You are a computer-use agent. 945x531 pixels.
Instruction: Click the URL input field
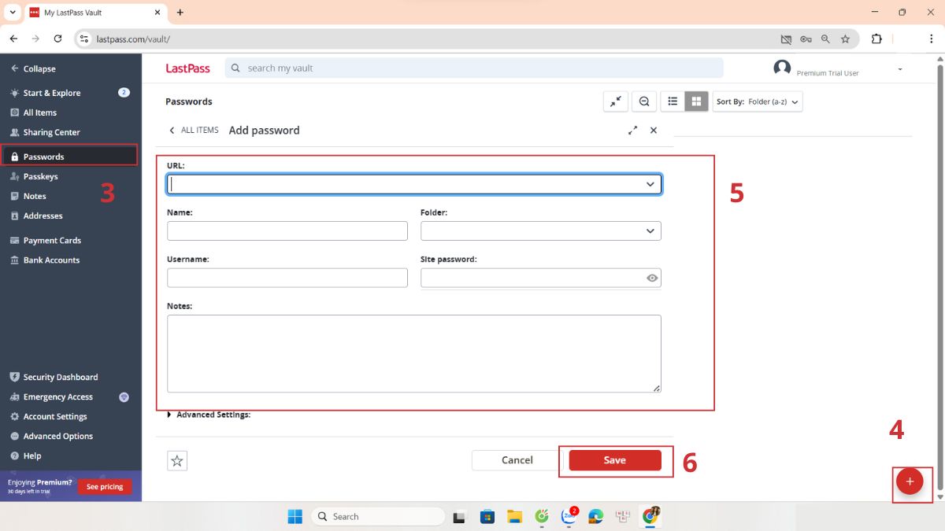coord(414,184)
